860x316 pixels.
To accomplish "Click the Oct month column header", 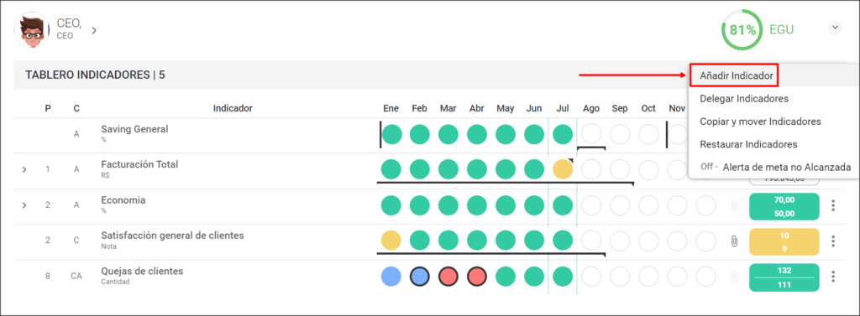I will (649, 108).
